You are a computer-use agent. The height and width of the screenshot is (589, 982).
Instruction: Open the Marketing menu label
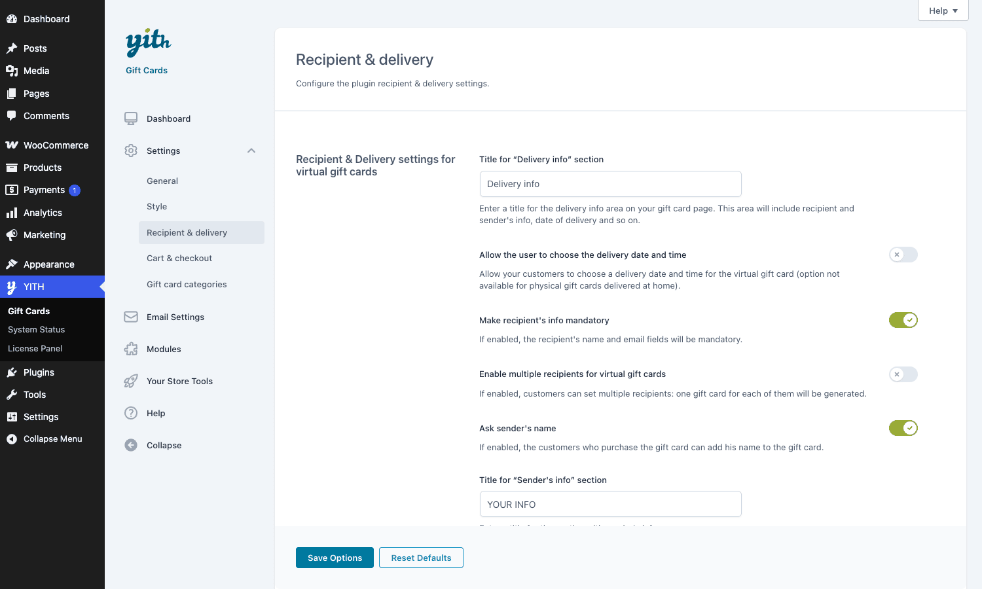[45, 235]
